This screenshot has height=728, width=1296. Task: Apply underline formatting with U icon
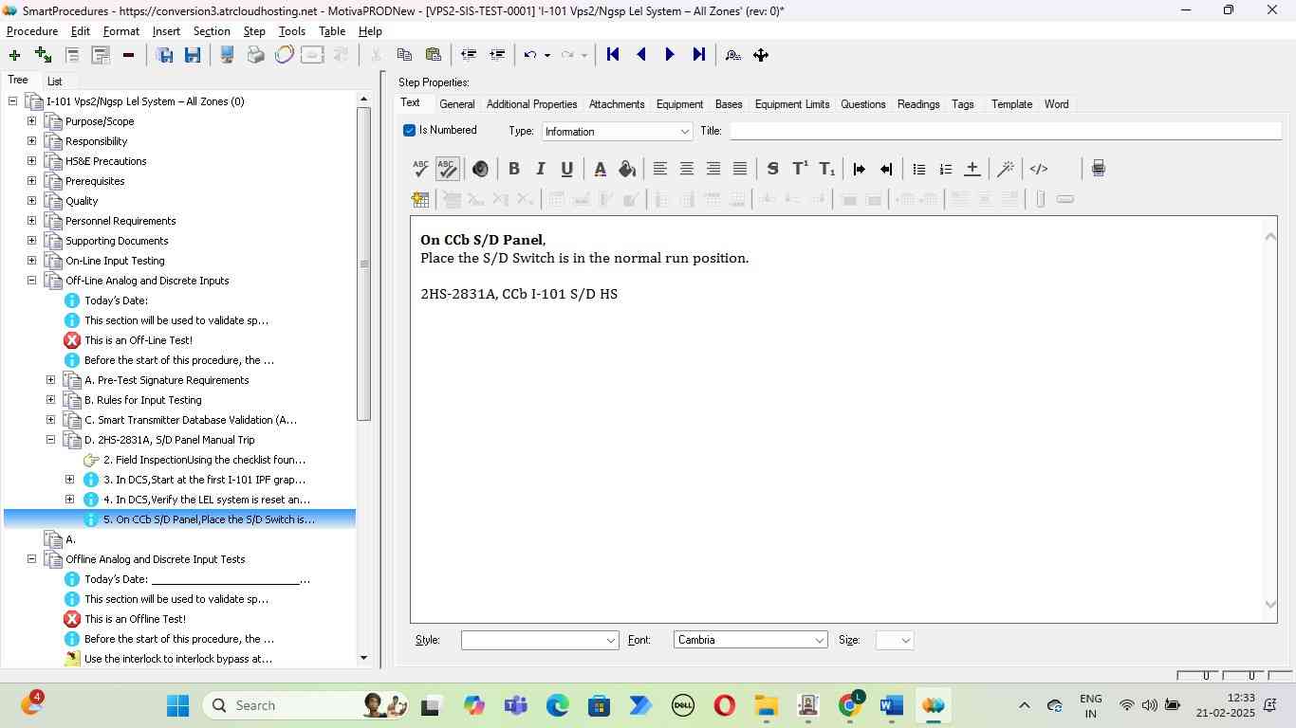(x=566, y=169)
